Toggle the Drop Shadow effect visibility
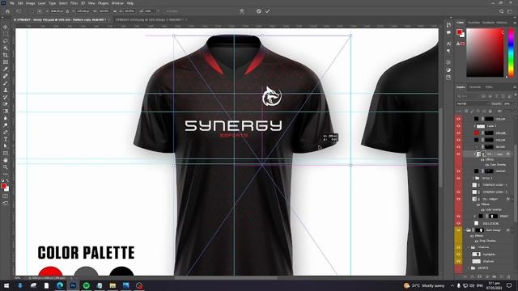The image size is (518, 291). [x=477, y=241]
